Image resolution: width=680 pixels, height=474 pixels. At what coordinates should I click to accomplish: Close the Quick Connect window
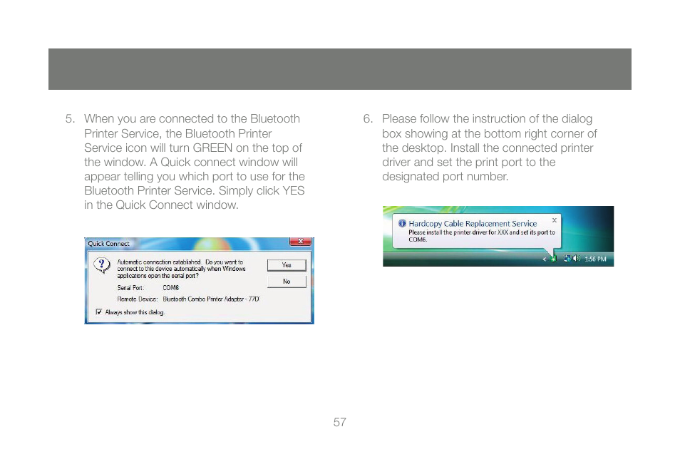[300, 241]
